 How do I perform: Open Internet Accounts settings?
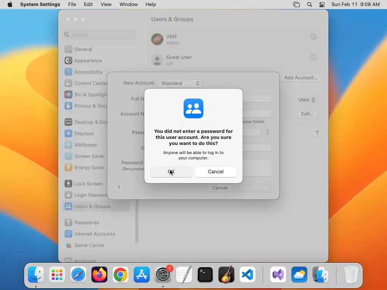[x=96, y=234]
